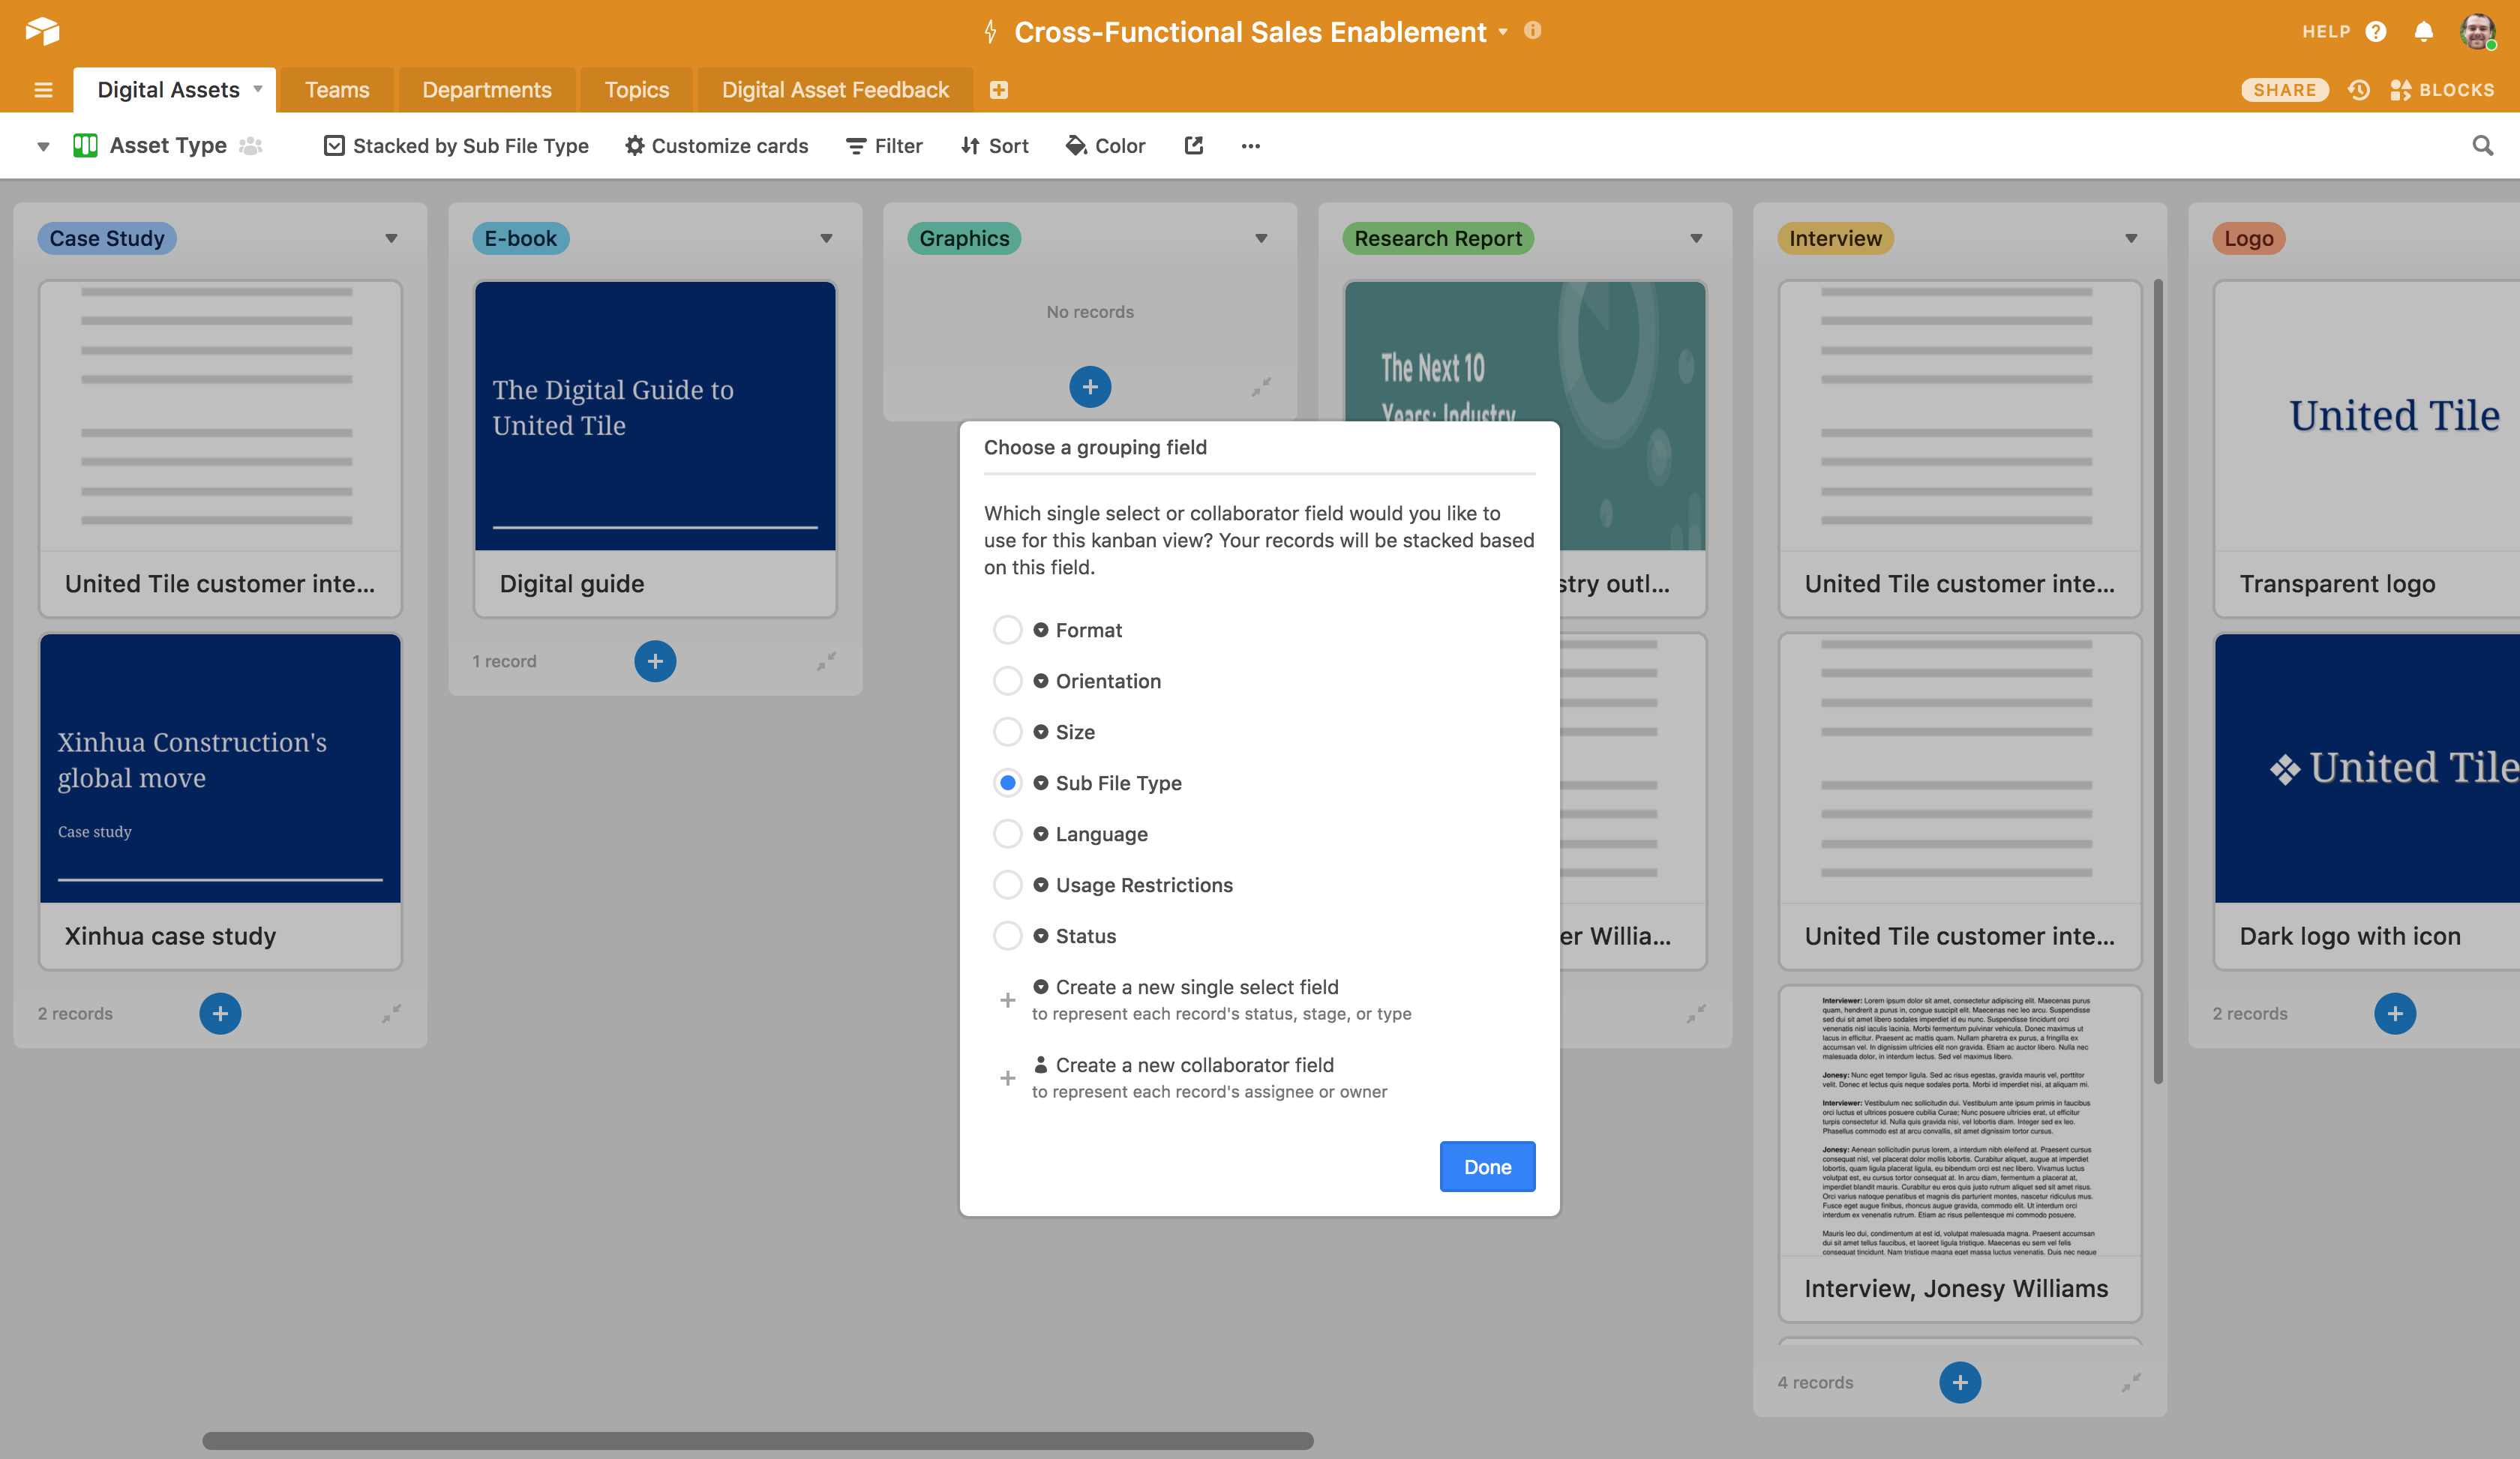The width and height of the screenshot is (2520, 1459).
Task: Click the SHARE button
Action: click(x=2284, y=90)
